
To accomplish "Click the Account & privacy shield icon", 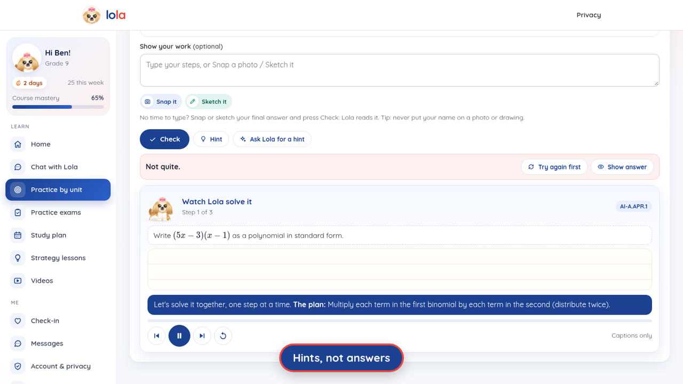I will (x=18, y=366).
